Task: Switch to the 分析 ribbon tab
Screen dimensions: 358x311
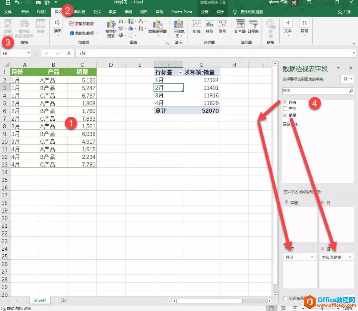Action: 205,12
